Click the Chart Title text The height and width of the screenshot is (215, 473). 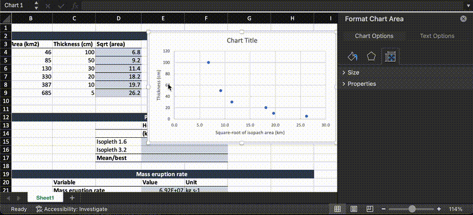[x=242, y=40]
